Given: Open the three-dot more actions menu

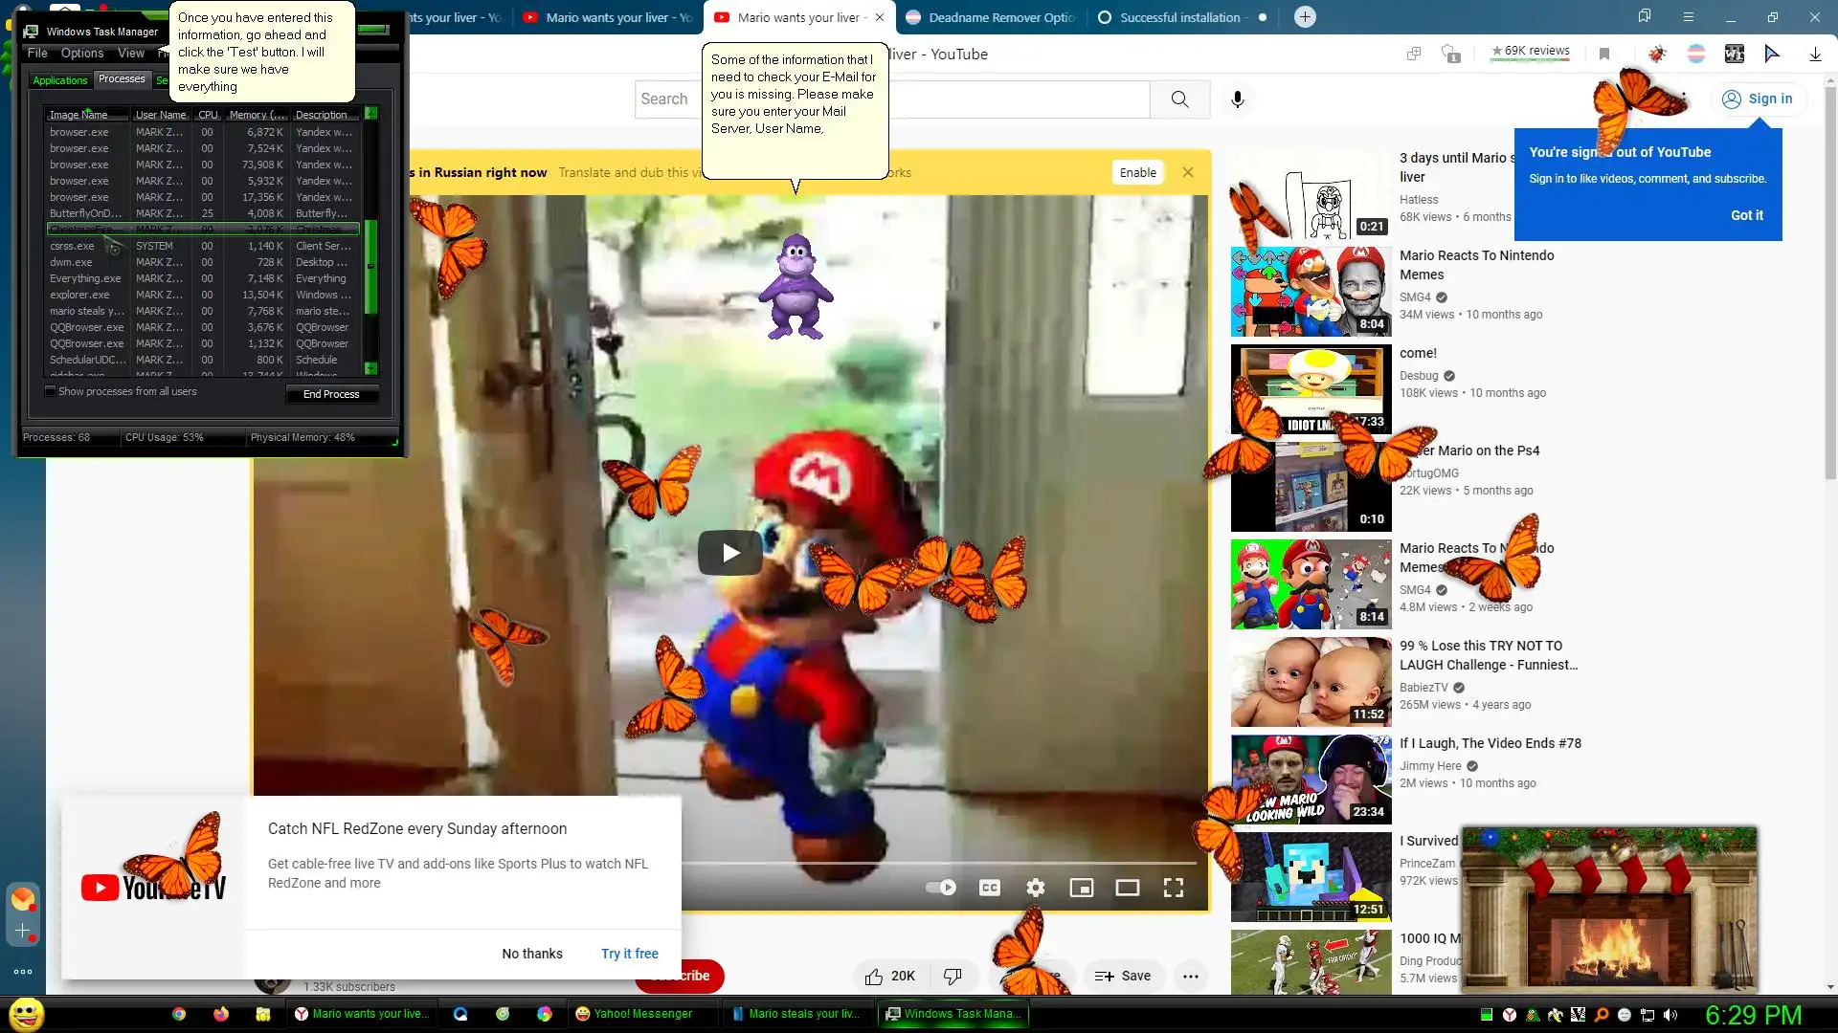Looking at the screenshot, I should 1190,976.
